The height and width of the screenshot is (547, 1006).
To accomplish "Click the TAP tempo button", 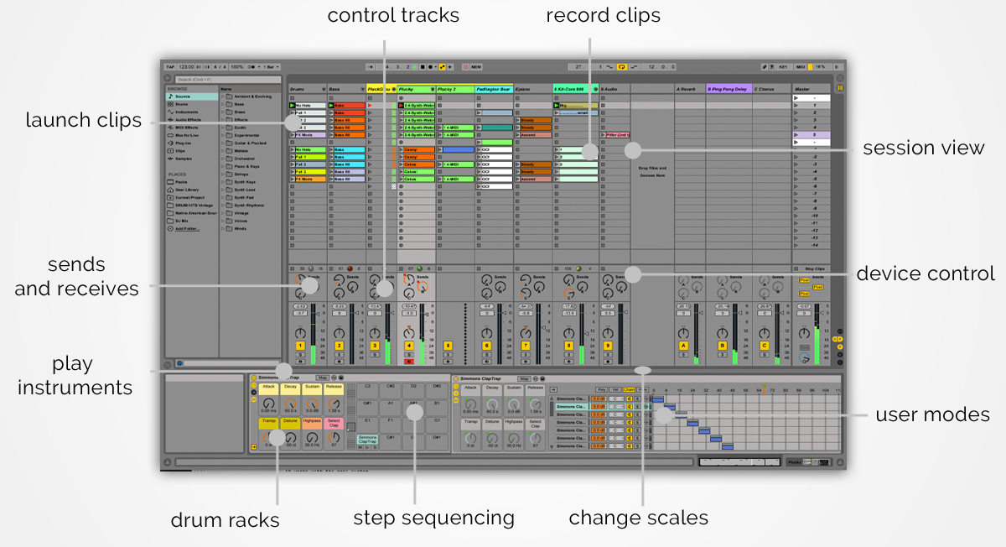I will pos(169,66).
